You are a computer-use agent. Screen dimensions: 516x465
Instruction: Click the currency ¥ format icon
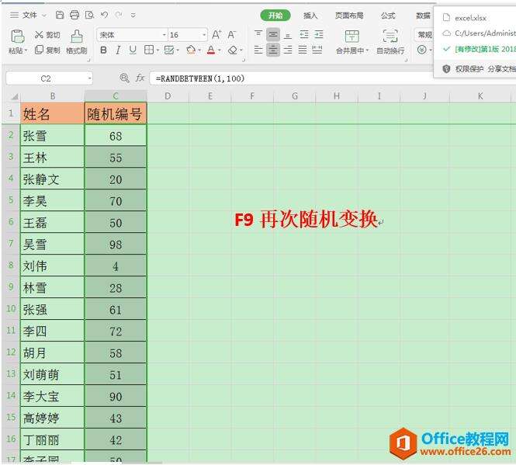(x=422, y=50)
